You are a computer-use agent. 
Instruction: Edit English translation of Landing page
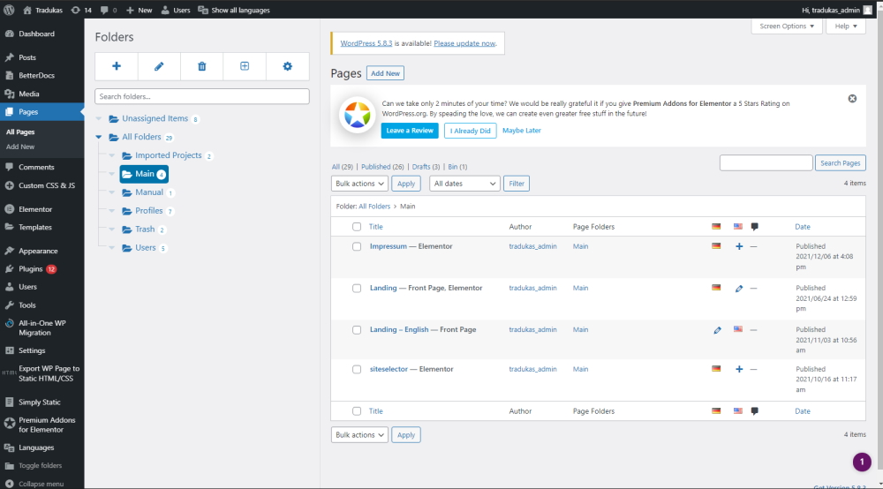739,288
